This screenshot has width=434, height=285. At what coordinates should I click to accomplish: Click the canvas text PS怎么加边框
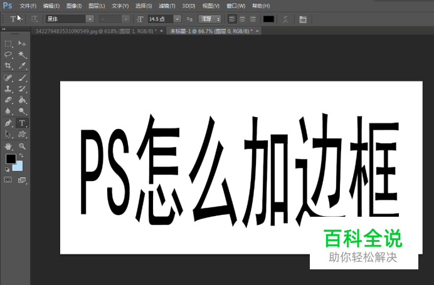[x=240, y=169]
